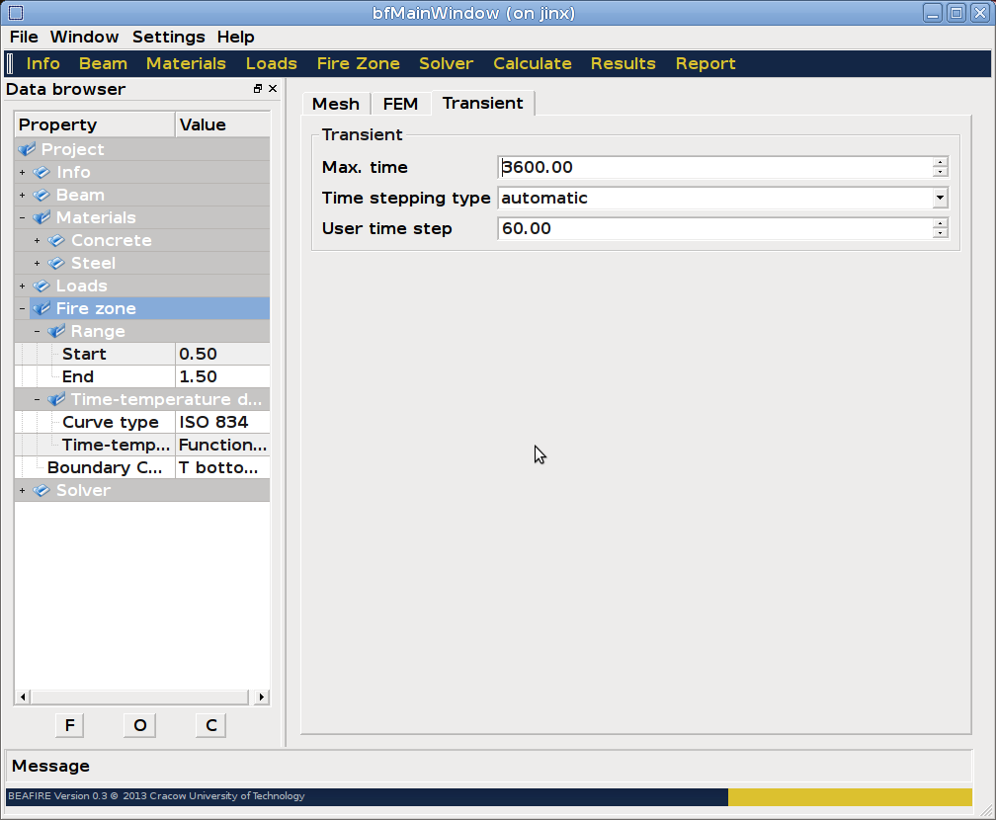Open the Time stepping type dropdown

940,198
